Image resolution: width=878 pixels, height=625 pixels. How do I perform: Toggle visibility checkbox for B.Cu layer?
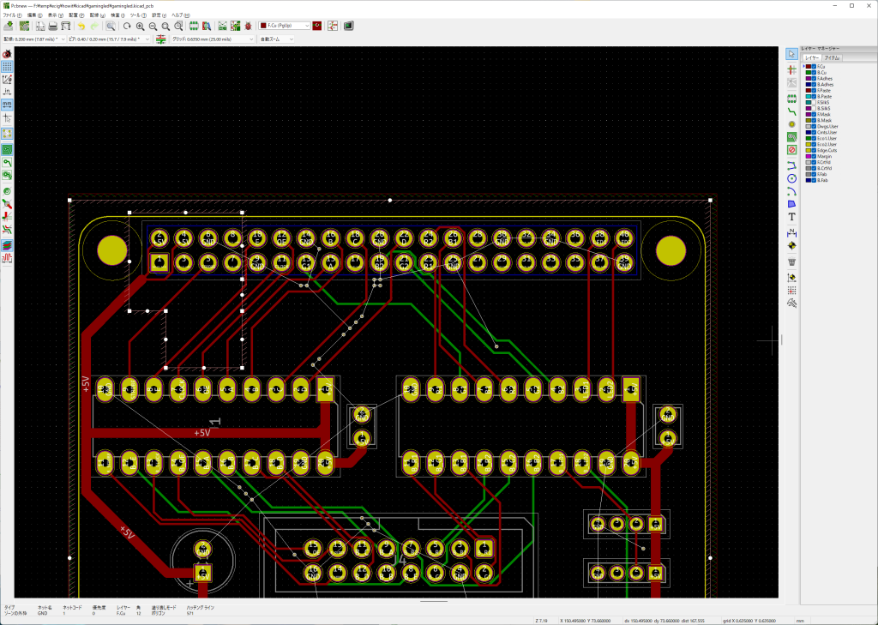pos(813,73)
